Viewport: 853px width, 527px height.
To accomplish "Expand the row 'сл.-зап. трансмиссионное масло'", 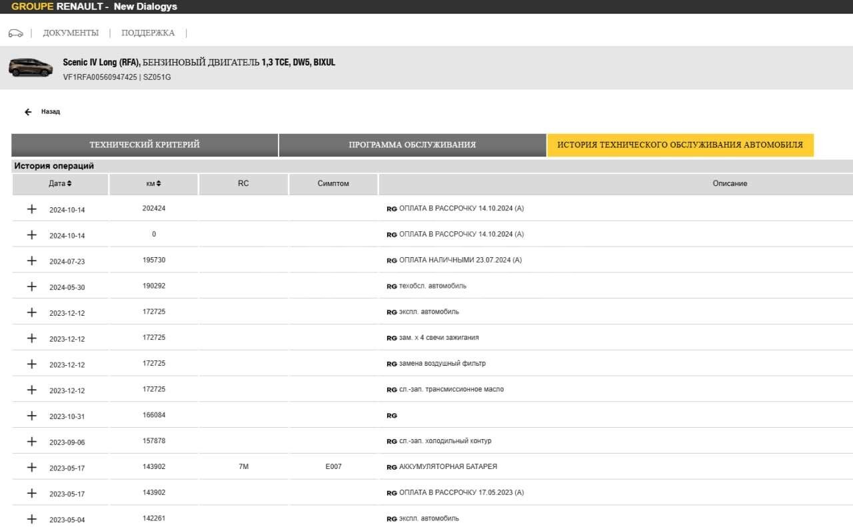I will tap(31, 390).
